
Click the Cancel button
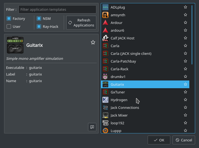184,140
